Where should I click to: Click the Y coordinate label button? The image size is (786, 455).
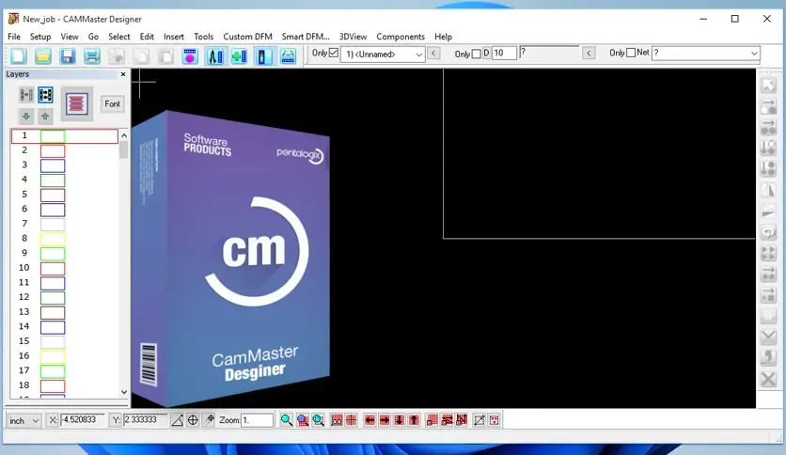(x=116, y=420)
